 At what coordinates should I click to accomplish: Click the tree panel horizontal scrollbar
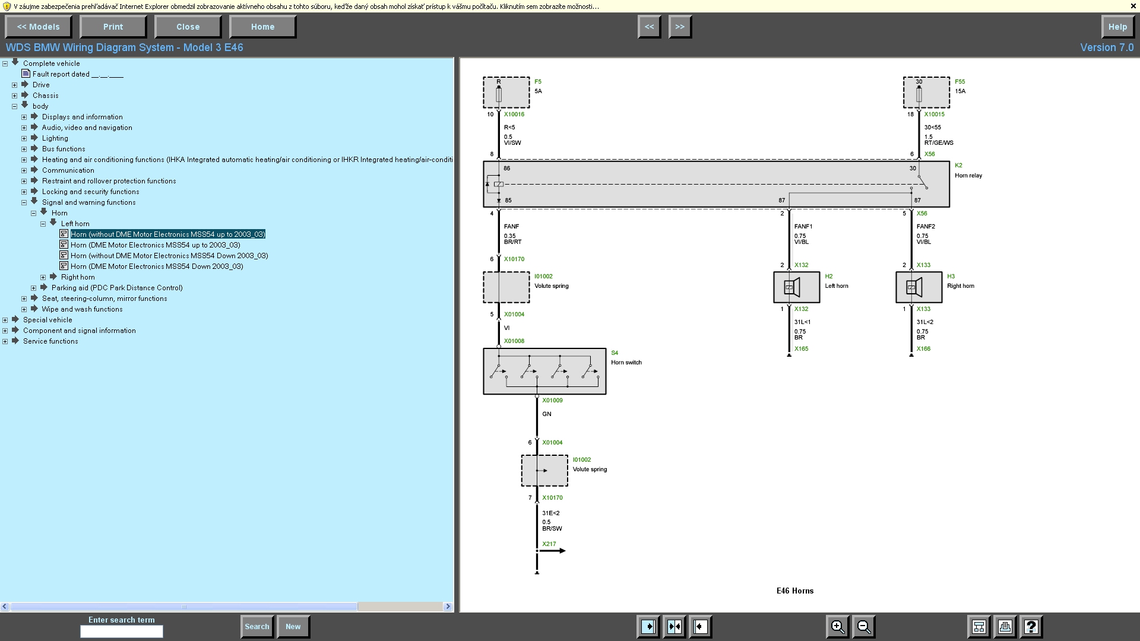(184, 607)
